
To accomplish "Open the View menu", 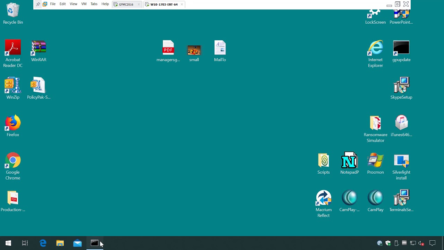I will click(x=74, y=4).
